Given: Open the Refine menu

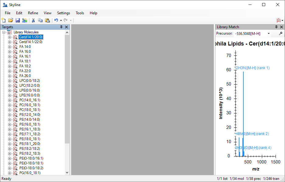Looking at the screenshot, I should tap(33, 13).
